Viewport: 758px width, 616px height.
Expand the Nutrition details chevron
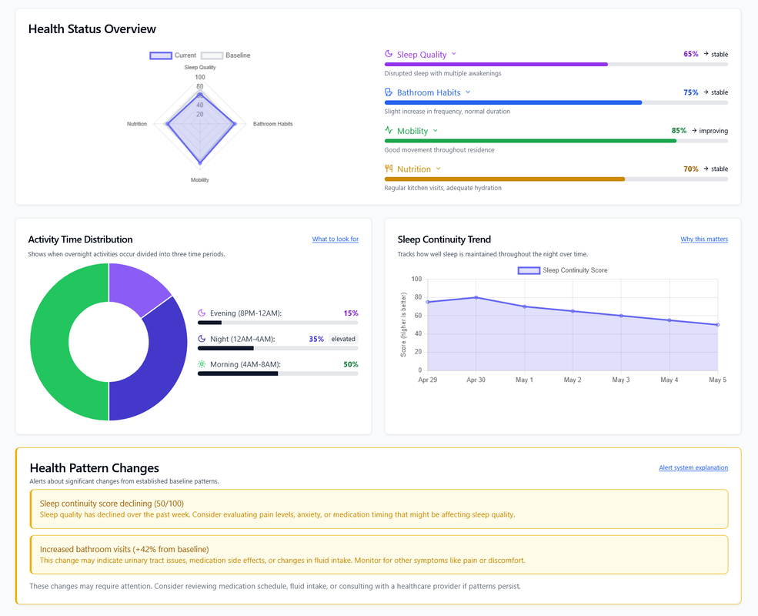coord(438,169)
